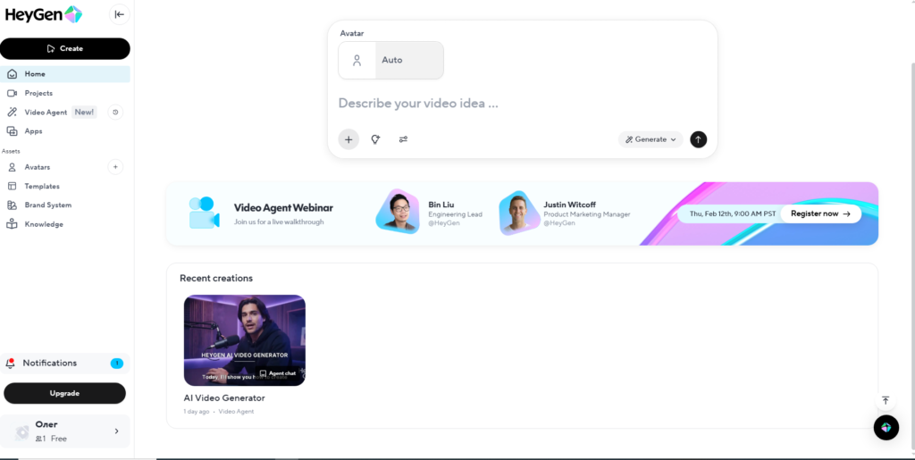The image size is (915, 460).
Task: Click the black Create button
Action: [64, 48]
